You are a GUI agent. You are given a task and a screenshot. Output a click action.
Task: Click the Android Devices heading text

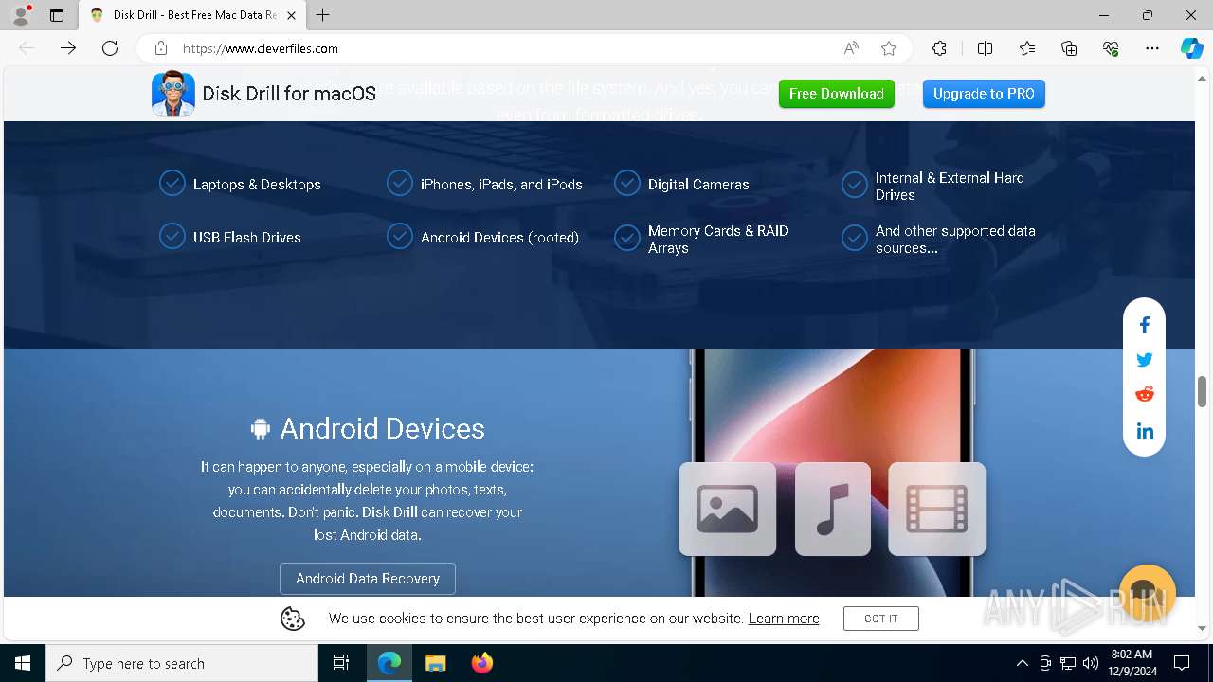[383, 428]
